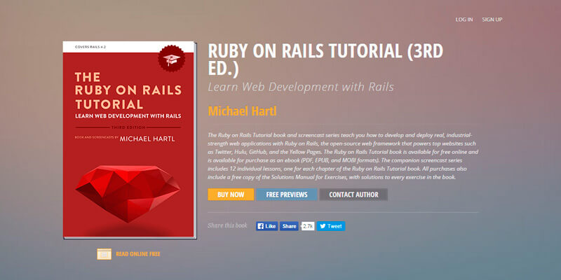Viewport: 561px width, 280px height.
Task: Open FREE PREVIEWS of the book
Action: tap(286, 195)
